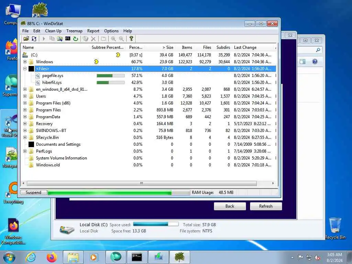Click the scrollbar right arrow
The width and height of the screenshot is (352, 264).
pos(273,183)
